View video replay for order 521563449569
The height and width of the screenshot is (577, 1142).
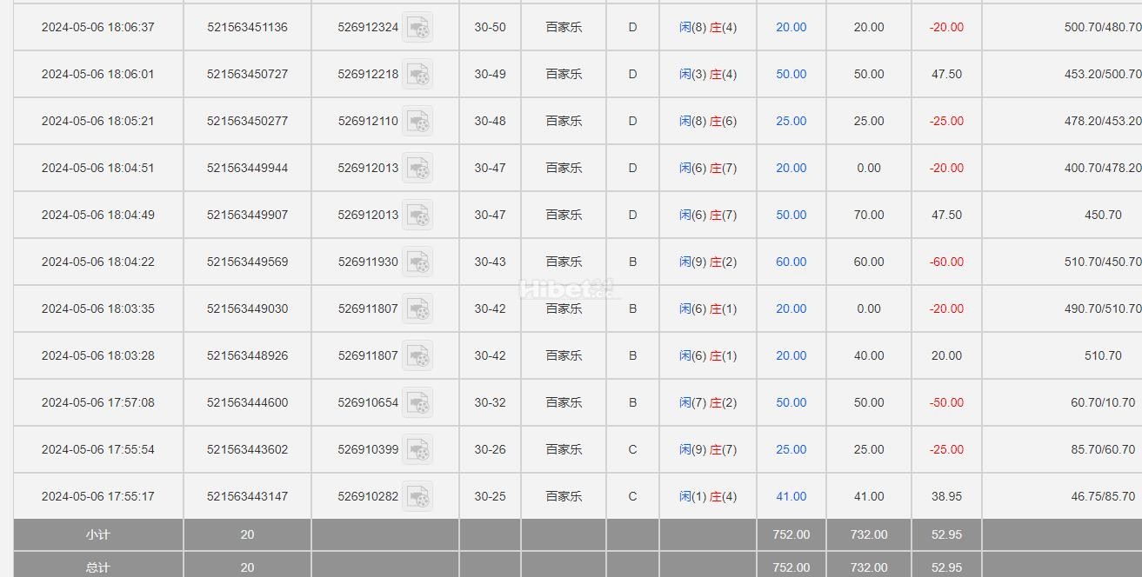click(417, 262)
